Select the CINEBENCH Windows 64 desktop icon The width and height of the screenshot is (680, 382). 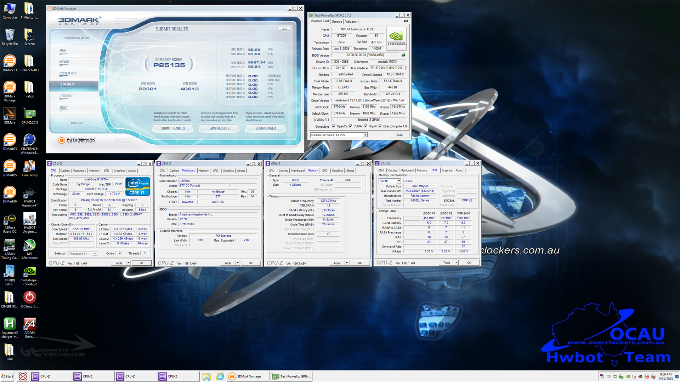pos(29,144)
